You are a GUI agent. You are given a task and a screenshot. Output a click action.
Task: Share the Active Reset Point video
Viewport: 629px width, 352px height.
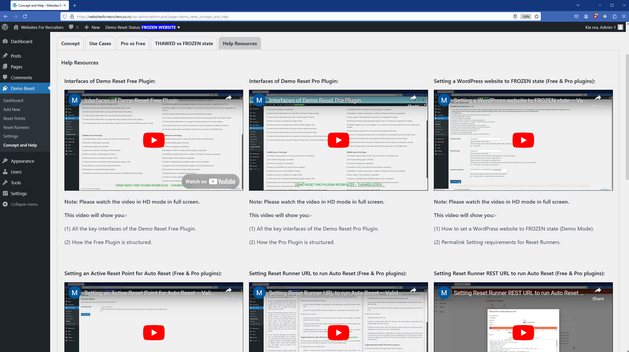pos(228,294)
